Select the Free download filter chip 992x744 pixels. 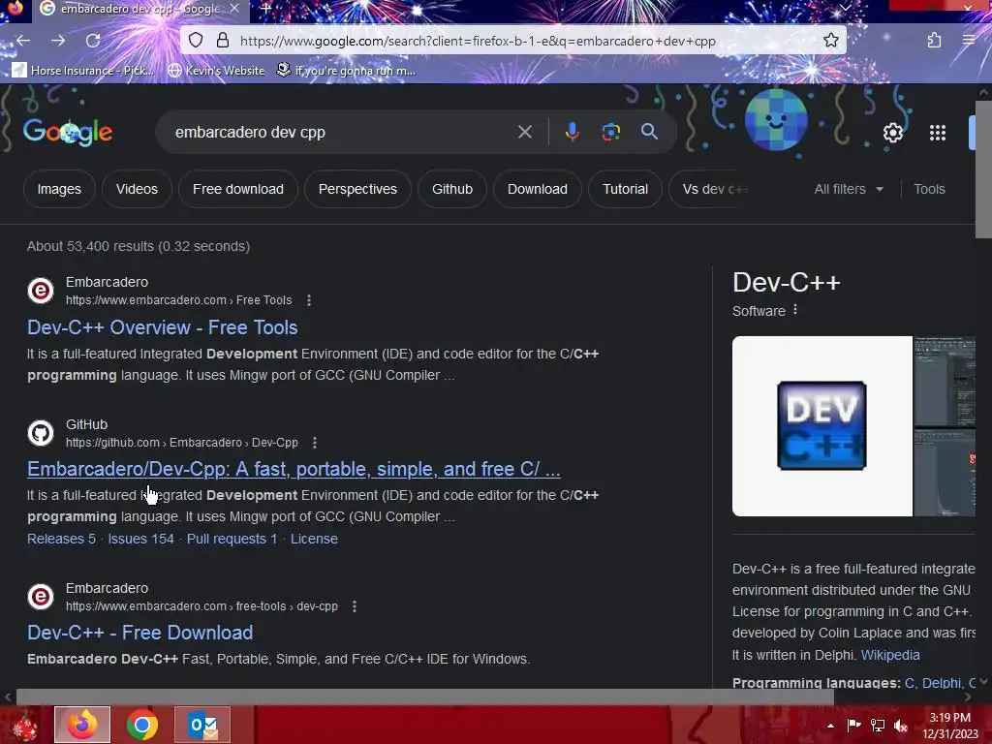238,189
